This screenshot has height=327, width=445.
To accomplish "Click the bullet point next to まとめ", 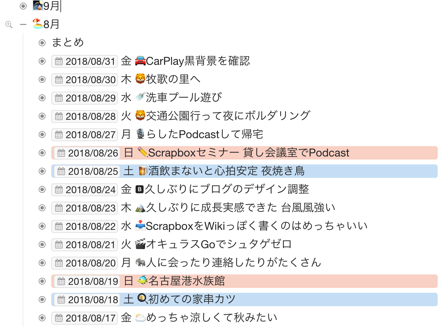I will coord(42,43).
